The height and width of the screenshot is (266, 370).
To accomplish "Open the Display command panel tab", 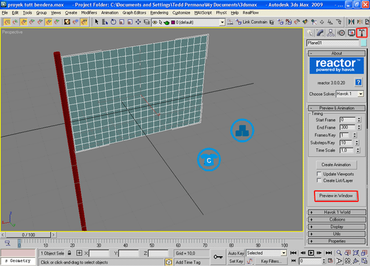I will 351,33.
